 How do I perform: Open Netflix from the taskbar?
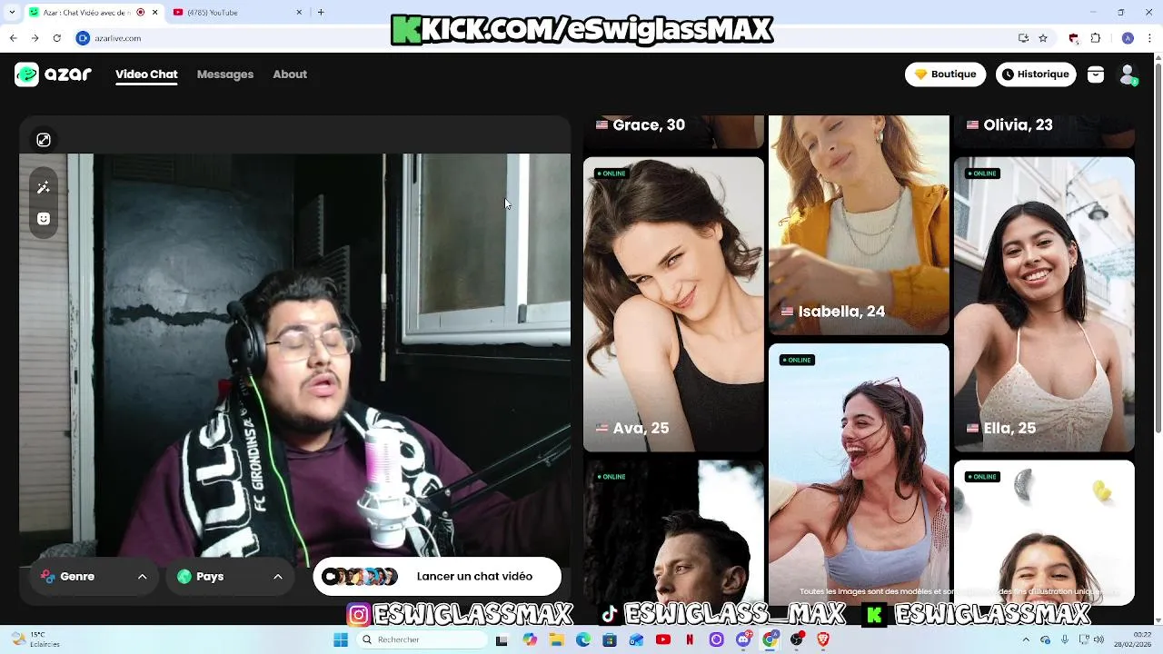pos(690,639)
